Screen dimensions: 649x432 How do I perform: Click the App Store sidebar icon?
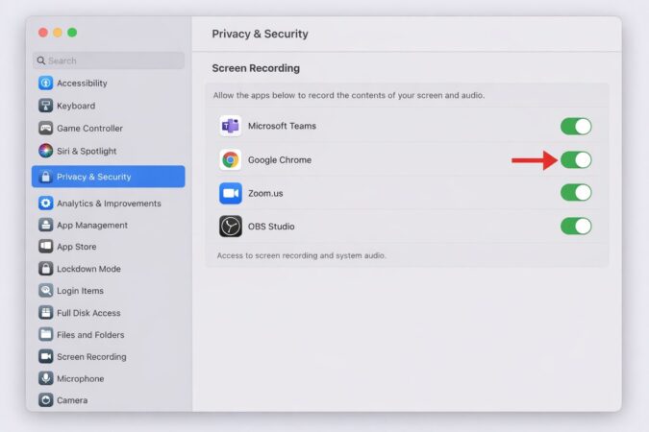click(45, 247)
